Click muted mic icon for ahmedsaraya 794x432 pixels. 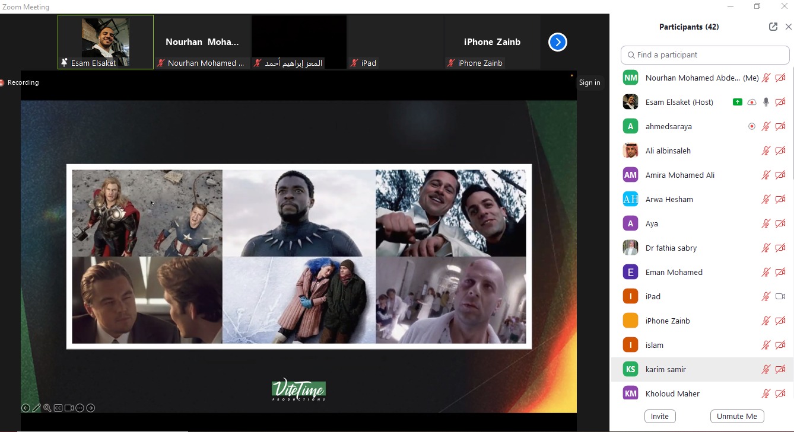click(766, 126)
